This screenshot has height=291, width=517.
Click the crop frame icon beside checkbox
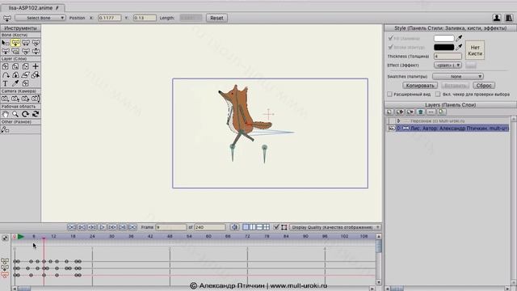(x=284, y=227)
